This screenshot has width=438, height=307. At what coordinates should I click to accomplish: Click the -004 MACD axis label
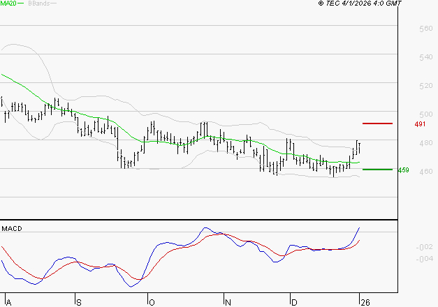[425, 260]
